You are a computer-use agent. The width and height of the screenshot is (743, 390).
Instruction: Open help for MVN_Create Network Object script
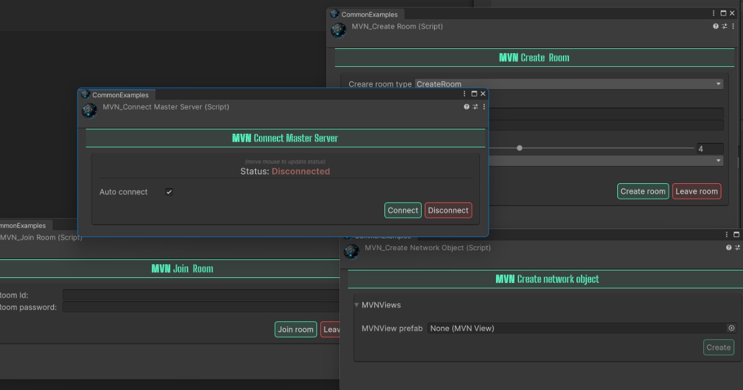(x=729, y=248)
